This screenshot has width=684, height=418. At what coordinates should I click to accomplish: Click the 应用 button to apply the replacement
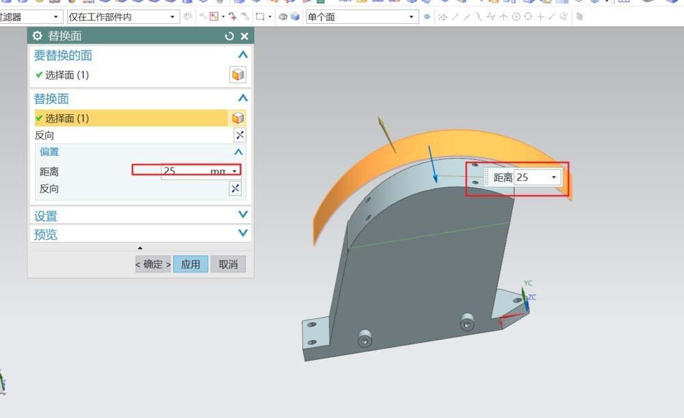click(x=191, y=264)
